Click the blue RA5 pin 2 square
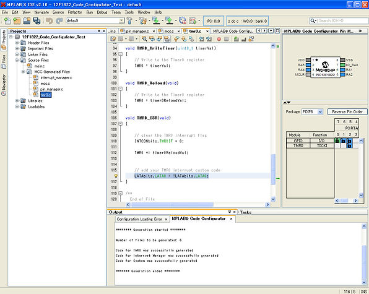 [308, 65]
